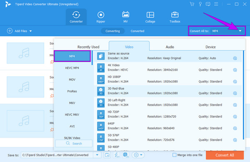
Task: Select the Same as source preset icon
Action: click(101, 56)
